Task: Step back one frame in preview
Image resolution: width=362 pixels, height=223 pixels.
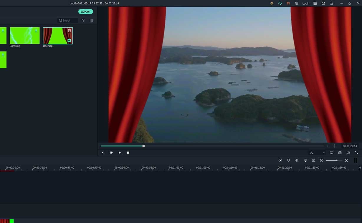Action: pyautogui.click(x=103, y=153)
